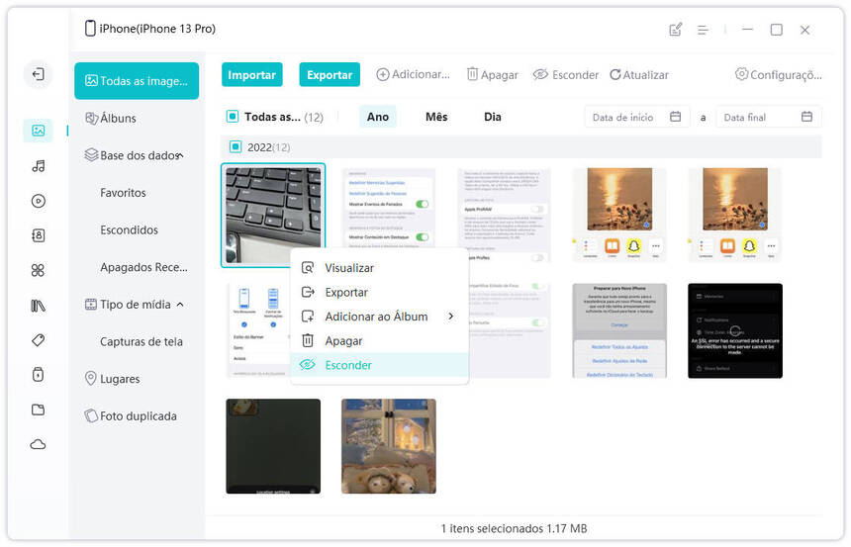
Task: Open the feedback edit icon in title bar
Action: pos(676,30)
